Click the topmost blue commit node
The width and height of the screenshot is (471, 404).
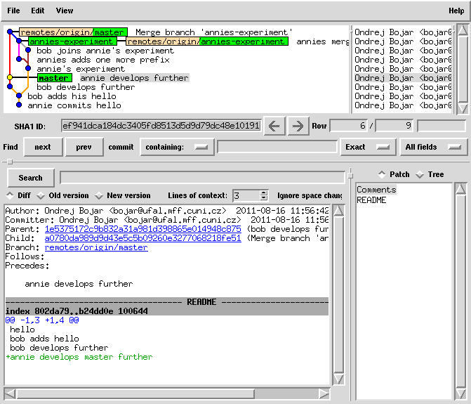pos(10,32)
